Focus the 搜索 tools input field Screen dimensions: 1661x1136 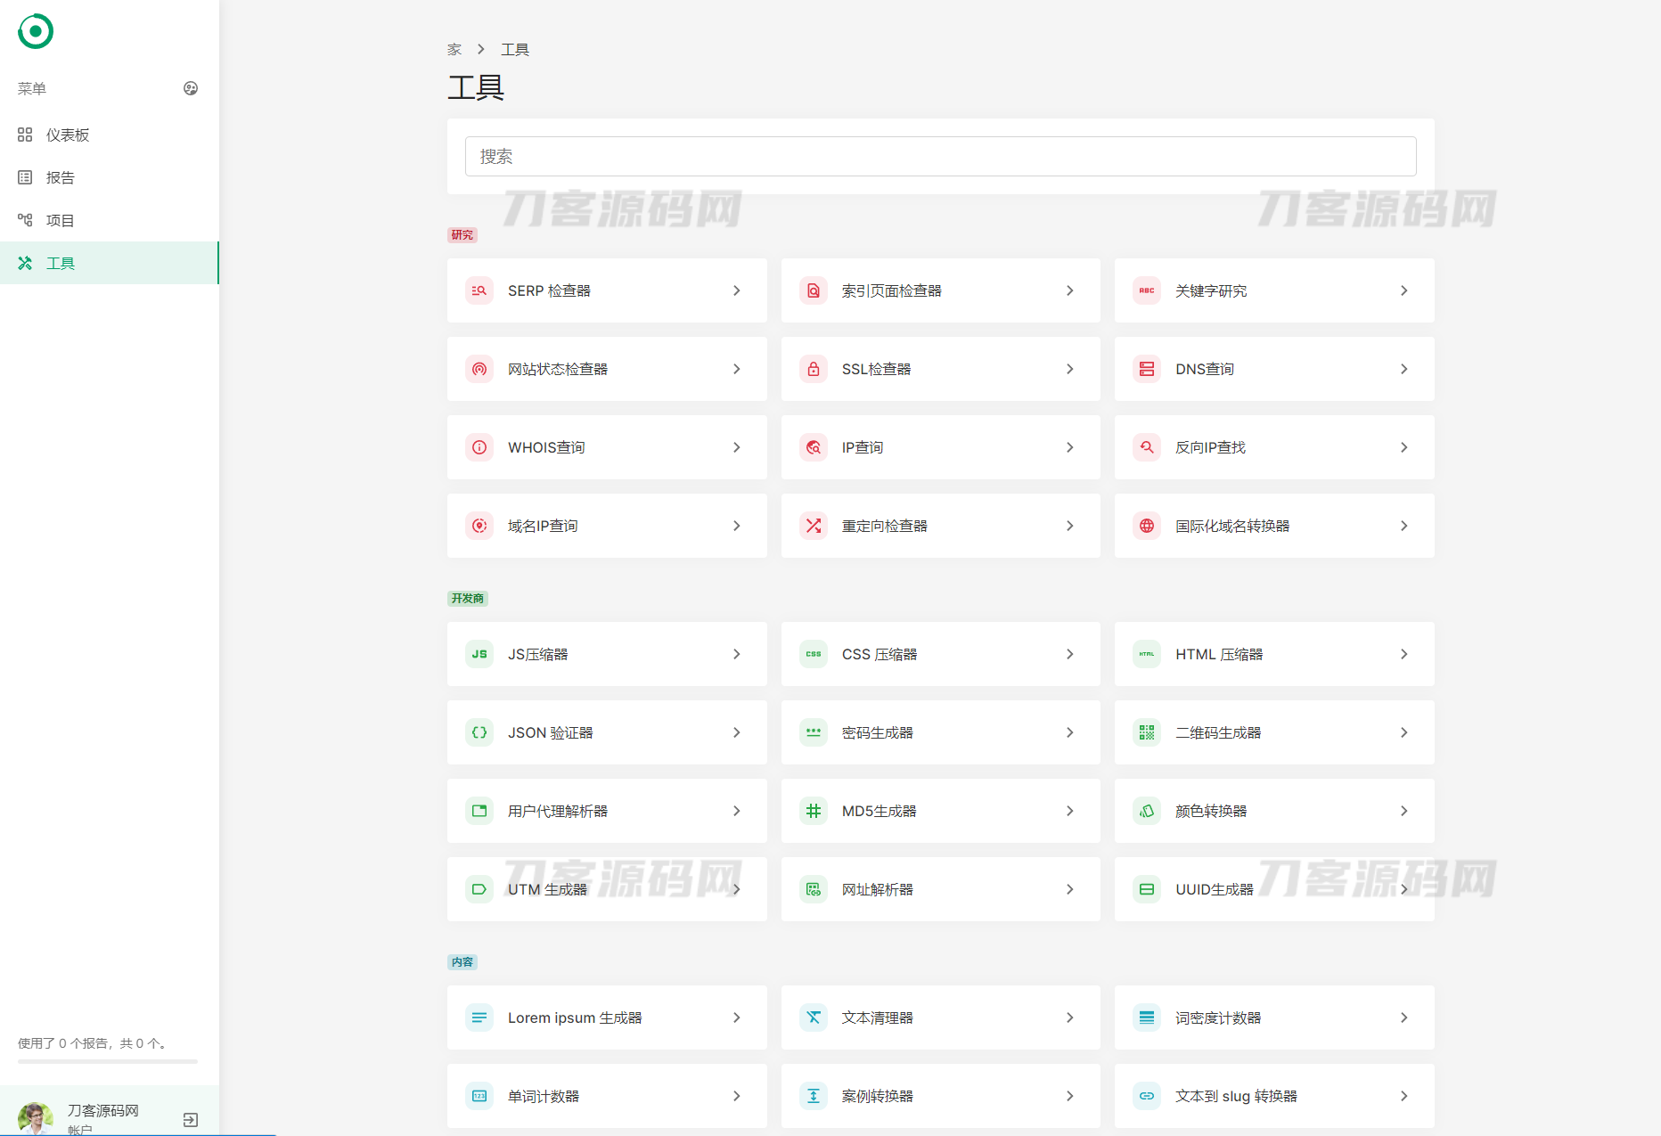coord(940,157)
